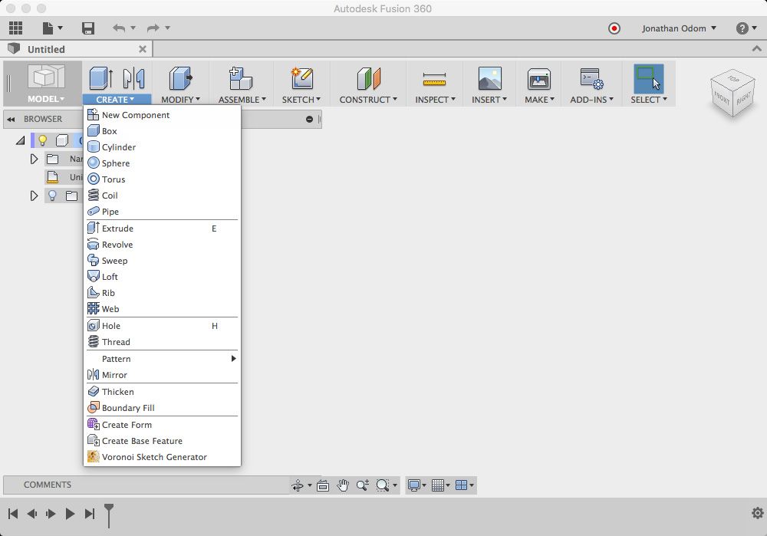Click the Undo arrow icon

(x=119, y=28)
